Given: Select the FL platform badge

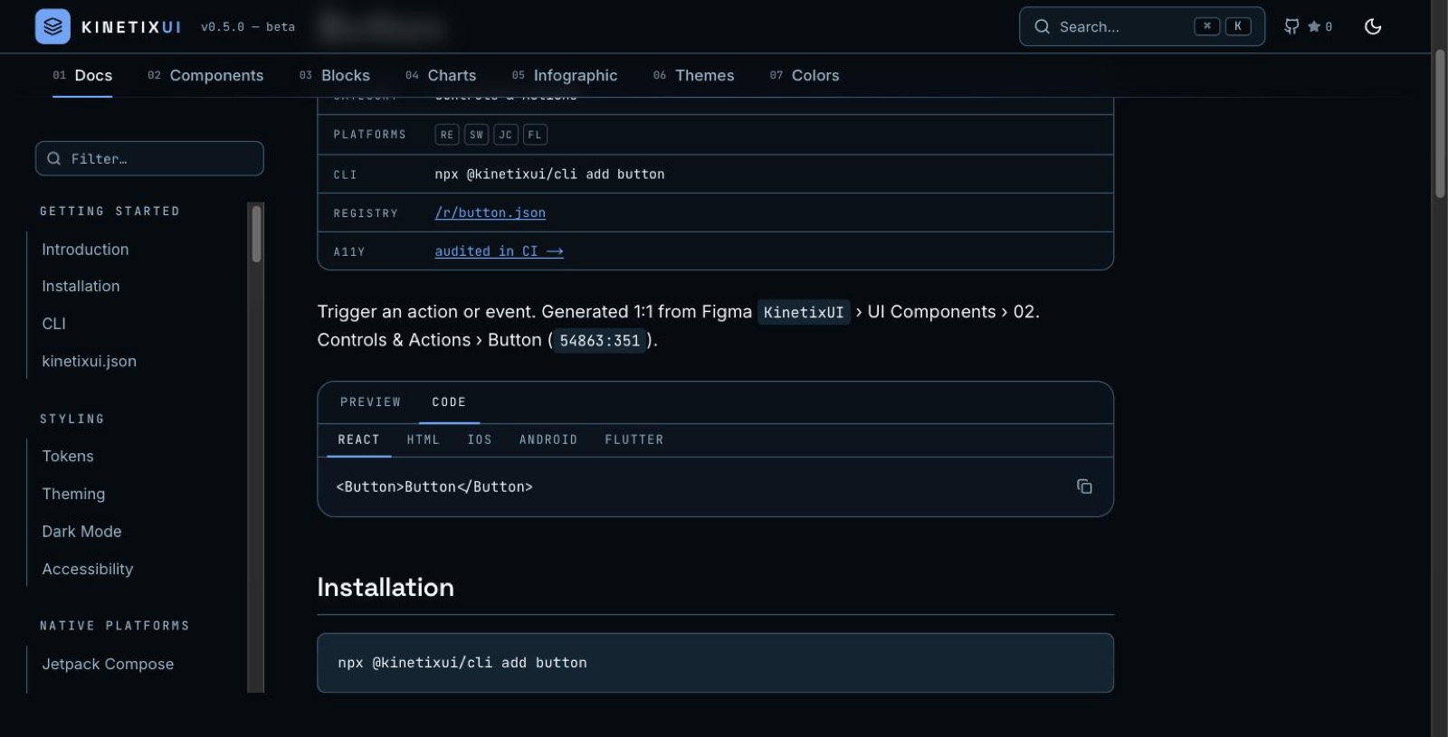Looking at the screenshot, I should tap(535, 135).
